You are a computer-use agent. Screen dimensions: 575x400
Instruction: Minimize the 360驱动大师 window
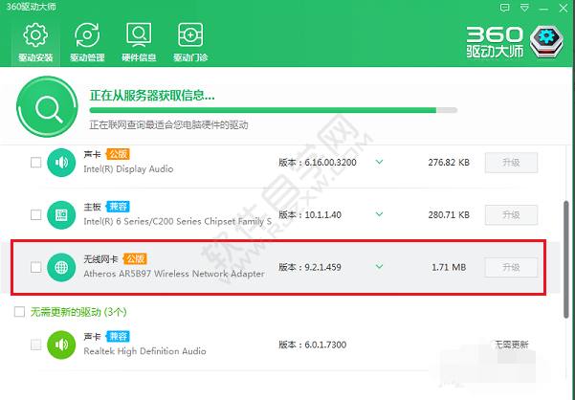[543, 9]
